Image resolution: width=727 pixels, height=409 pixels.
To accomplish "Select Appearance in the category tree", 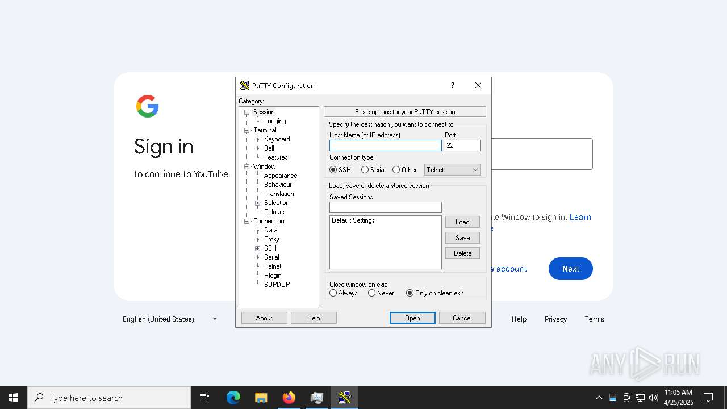I will click(x=281, y=176).
